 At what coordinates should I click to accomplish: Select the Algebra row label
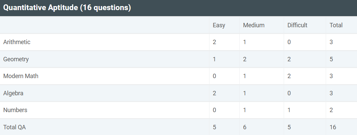(x=13, y=93)
